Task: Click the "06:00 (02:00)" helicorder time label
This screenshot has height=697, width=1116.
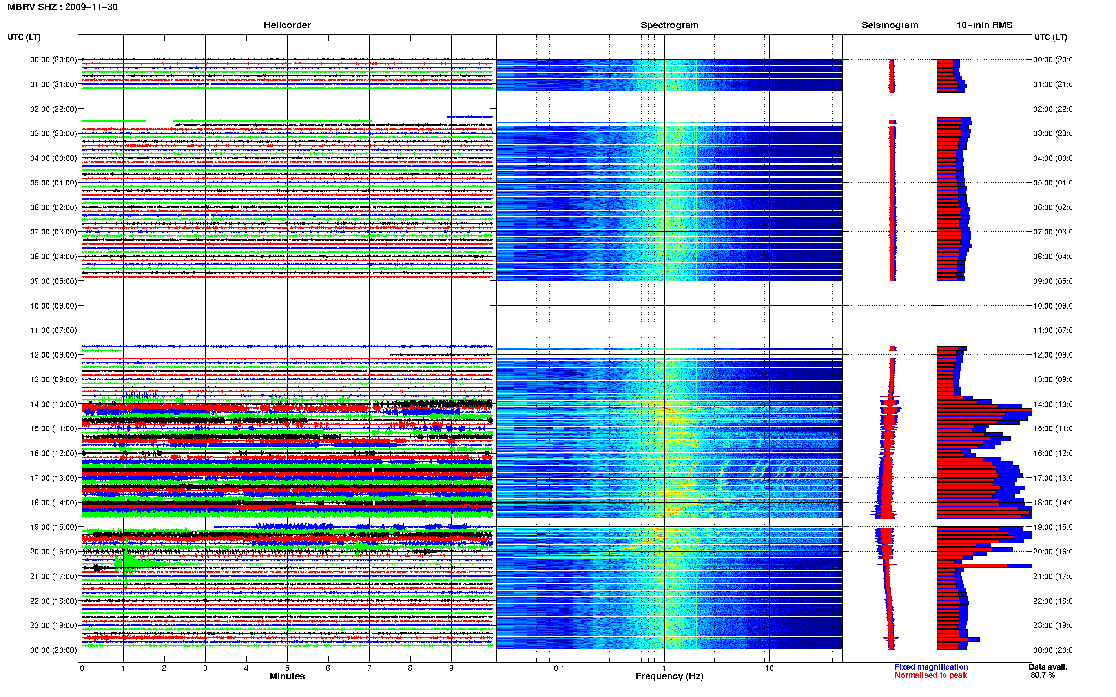Action: click(53, 207)
